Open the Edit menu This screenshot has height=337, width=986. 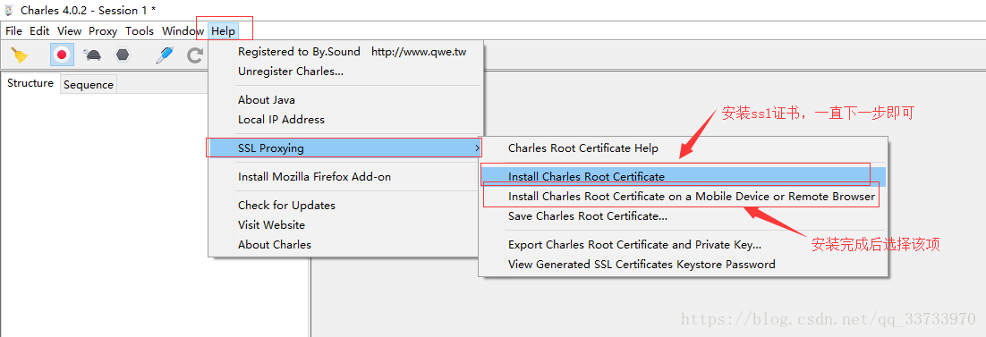pyautogui.click(x=39, y=30)
